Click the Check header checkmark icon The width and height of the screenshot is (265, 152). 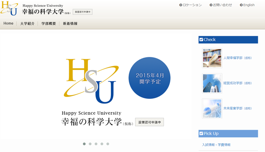tap(201, 40)
